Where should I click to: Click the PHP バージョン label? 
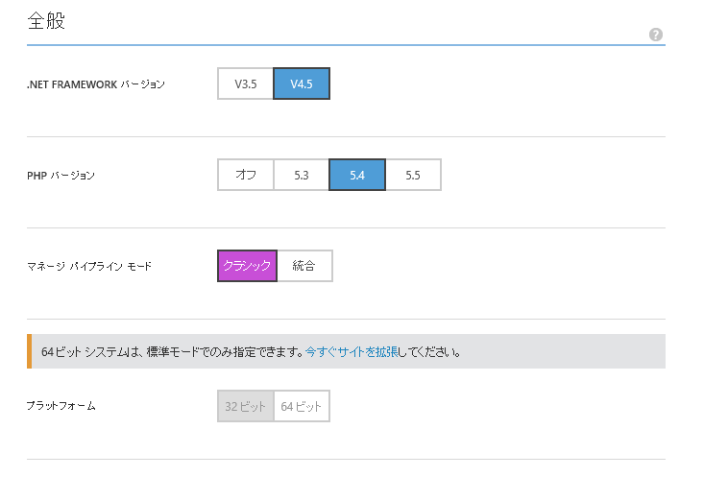pos(61,176)
